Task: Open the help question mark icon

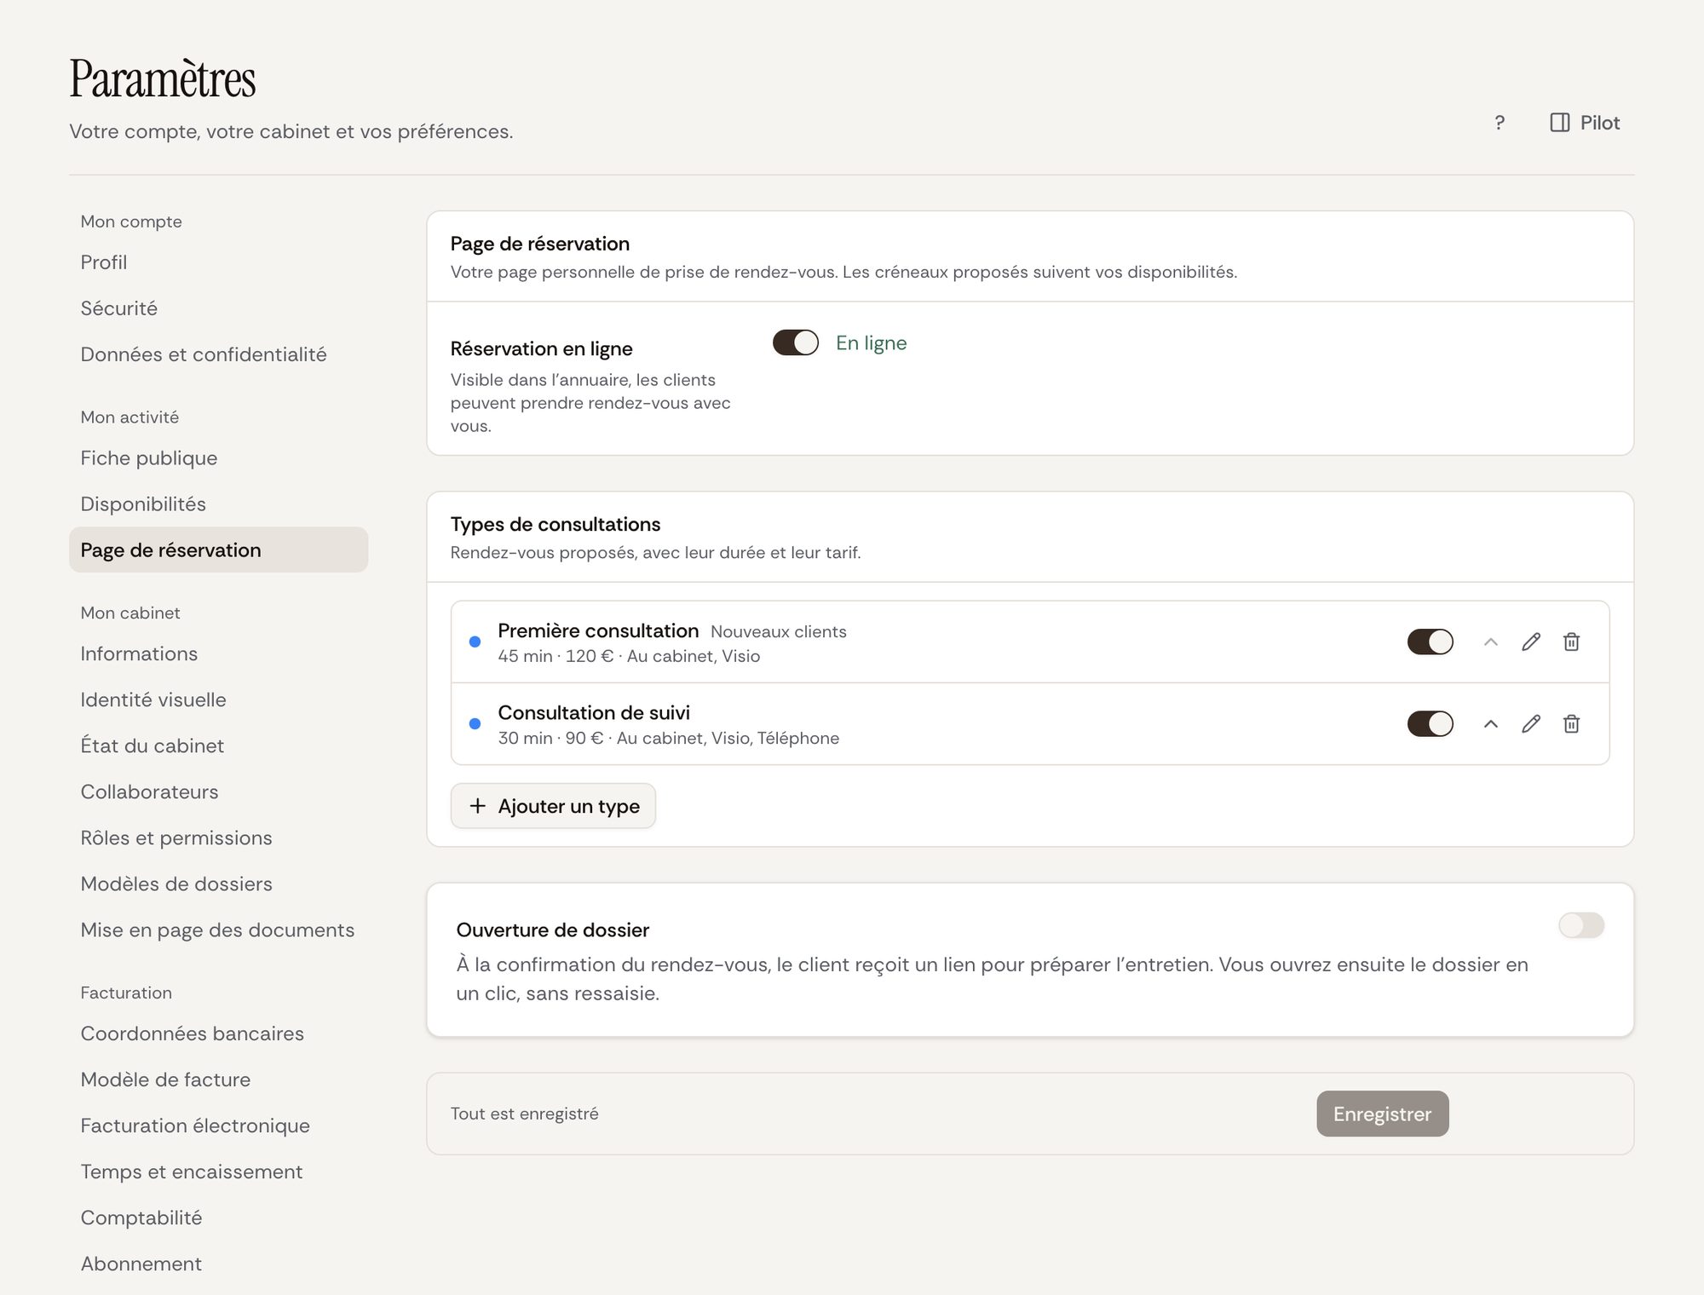Action: click(1500, 123)
